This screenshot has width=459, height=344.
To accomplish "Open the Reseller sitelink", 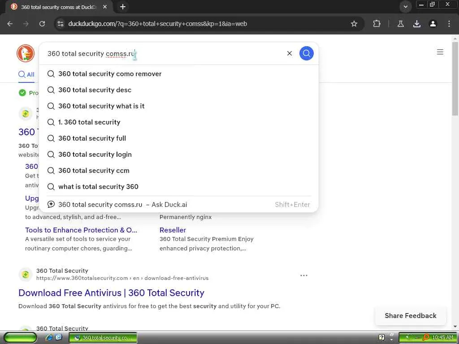I will (173, 230).
